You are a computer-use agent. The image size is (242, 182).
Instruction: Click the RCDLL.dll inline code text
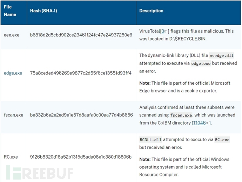(x=150, y=140)
